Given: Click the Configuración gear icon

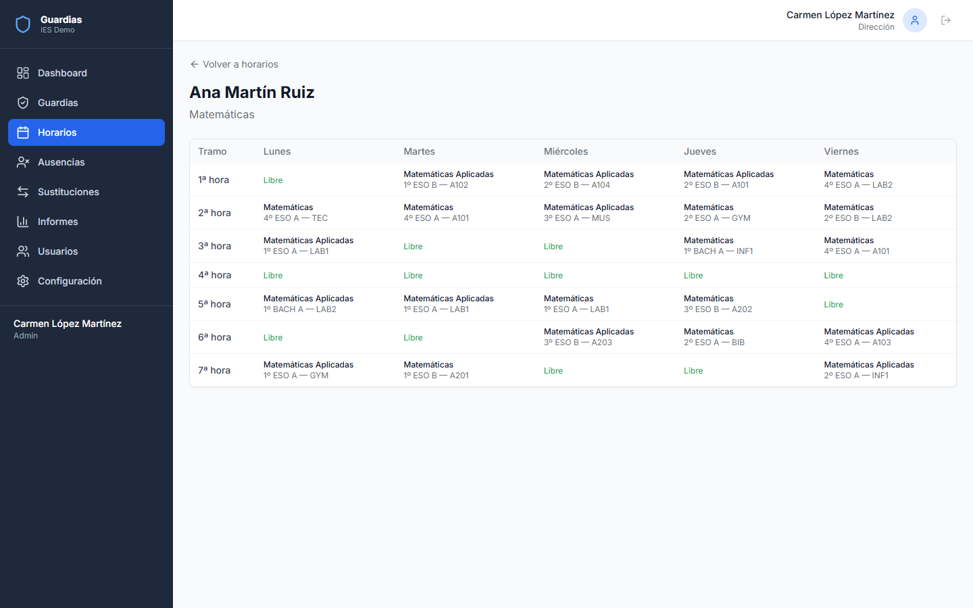Looking at the screenshot, I should tap(23, 281).
